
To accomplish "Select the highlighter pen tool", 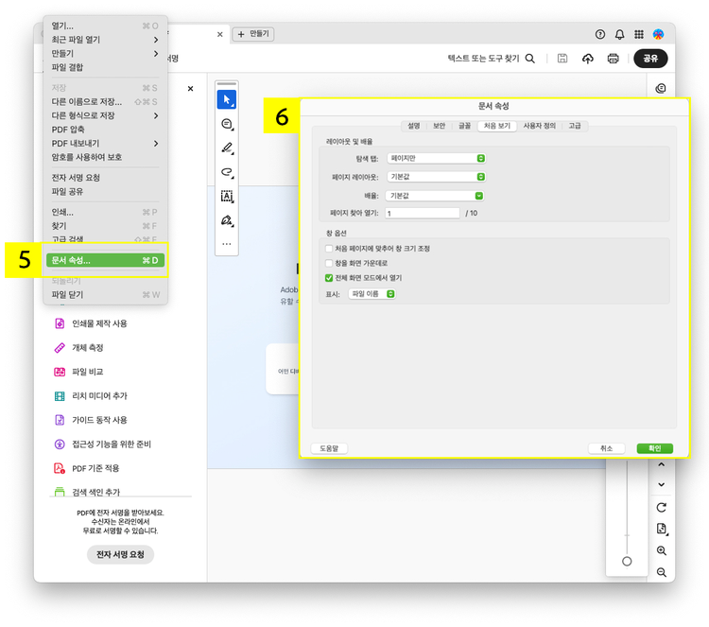I will [227, 148].
